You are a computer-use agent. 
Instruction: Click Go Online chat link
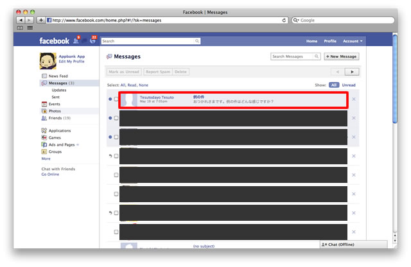[x=50, y=174]
